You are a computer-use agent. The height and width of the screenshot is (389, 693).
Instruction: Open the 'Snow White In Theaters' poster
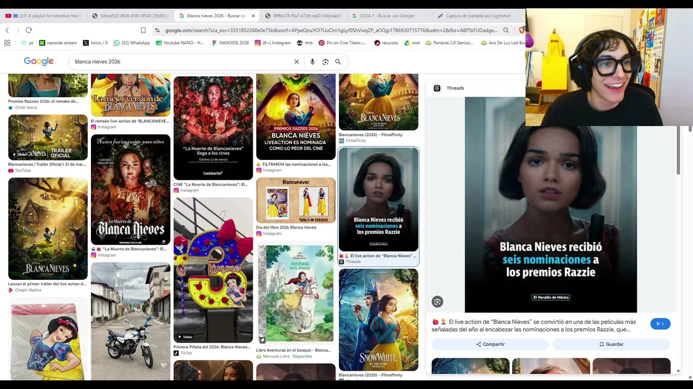click(x=378, y=320)
